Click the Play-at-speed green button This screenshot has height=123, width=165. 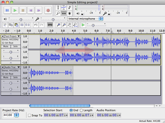click(83, 25)
